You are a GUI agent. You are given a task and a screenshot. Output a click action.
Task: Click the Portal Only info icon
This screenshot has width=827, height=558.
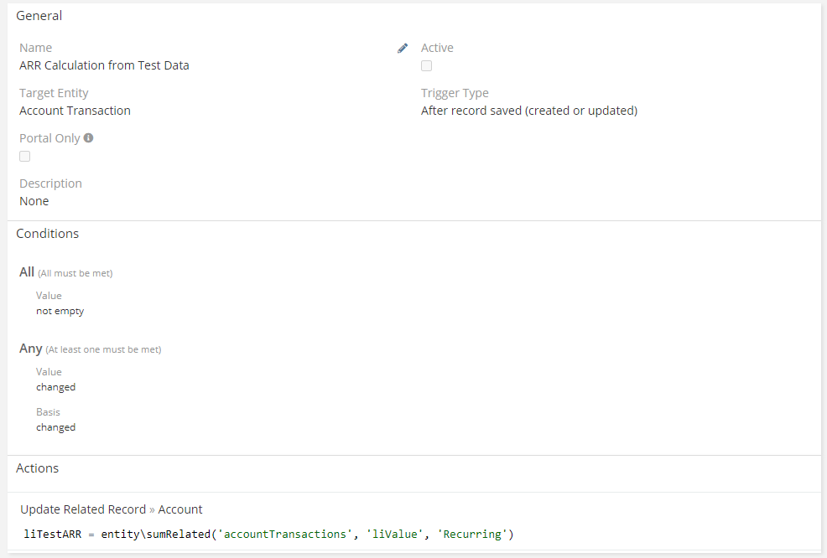click(89, 138)
